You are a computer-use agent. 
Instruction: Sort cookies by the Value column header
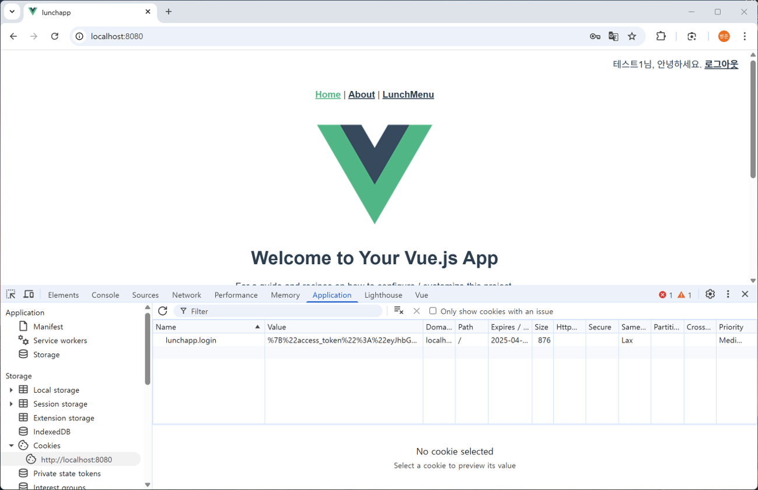coord(344,327)
